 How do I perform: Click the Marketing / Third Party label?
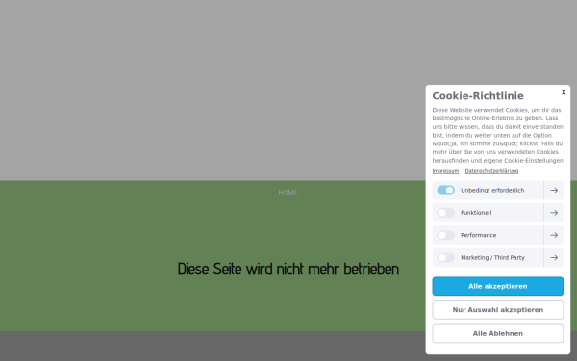[x=492, y=257]
